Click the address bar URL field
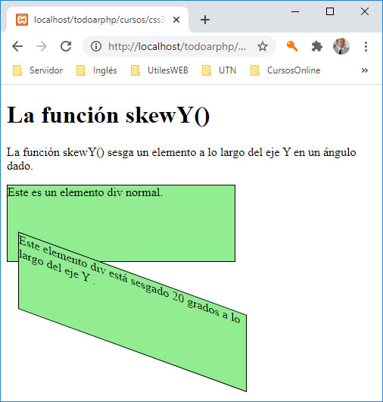The image size is (383, 402). tap(177, 46)
